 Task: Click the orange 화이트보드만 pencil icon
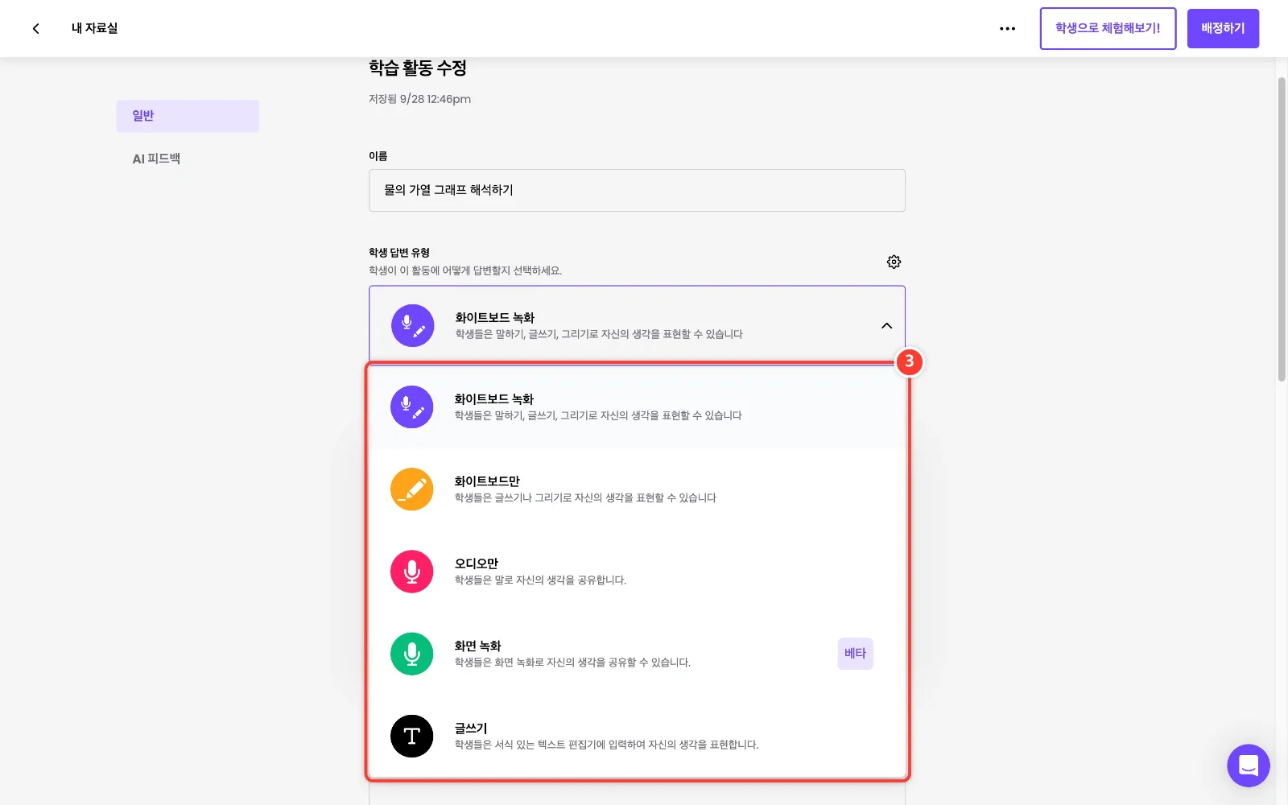click(411, 489)
